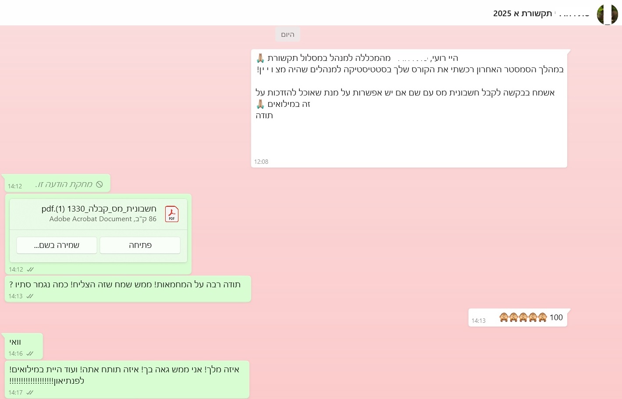
Task: Click the monkey emojis in the 100 message
Action: 523,318
